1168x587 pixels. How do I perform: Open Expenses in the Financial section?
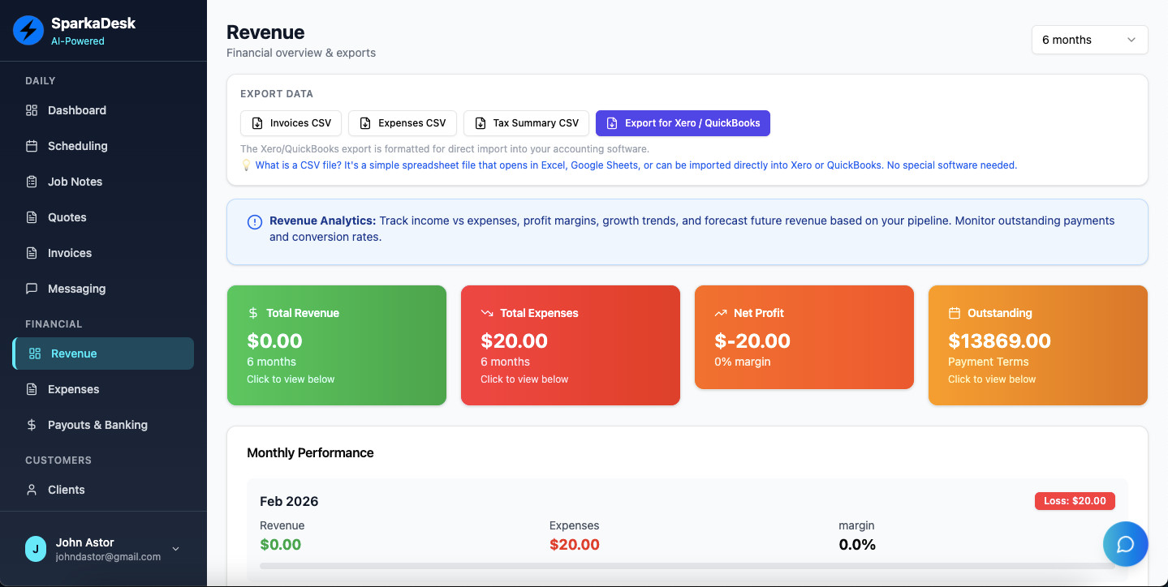(103, 389)
